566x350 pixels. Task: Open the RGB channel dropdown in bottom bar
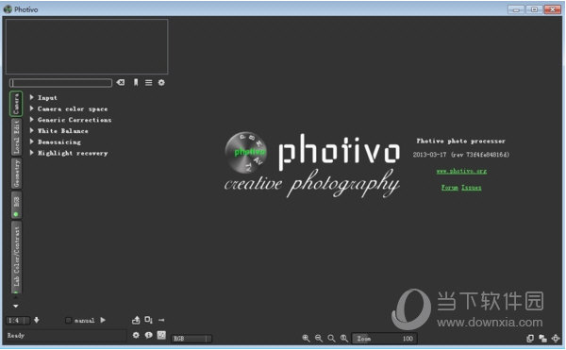[x=191, y=339]
